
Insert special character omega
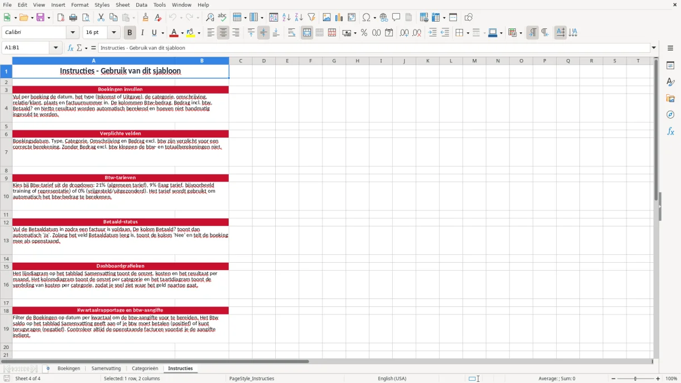coord(367,18)
